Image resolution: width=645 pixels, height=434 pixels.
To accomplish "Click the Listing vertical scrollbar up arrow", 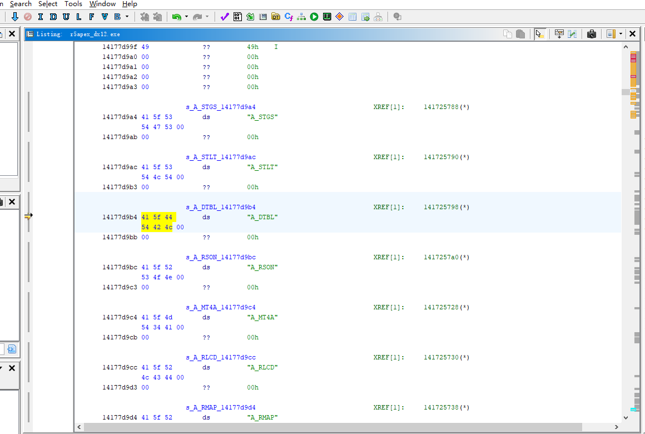I will pyautogui.click(x=626, y=47).
